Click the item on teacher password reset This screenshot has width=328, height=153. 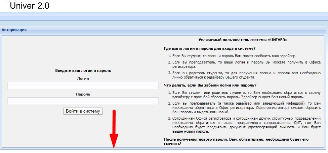(x=245, y=108)
